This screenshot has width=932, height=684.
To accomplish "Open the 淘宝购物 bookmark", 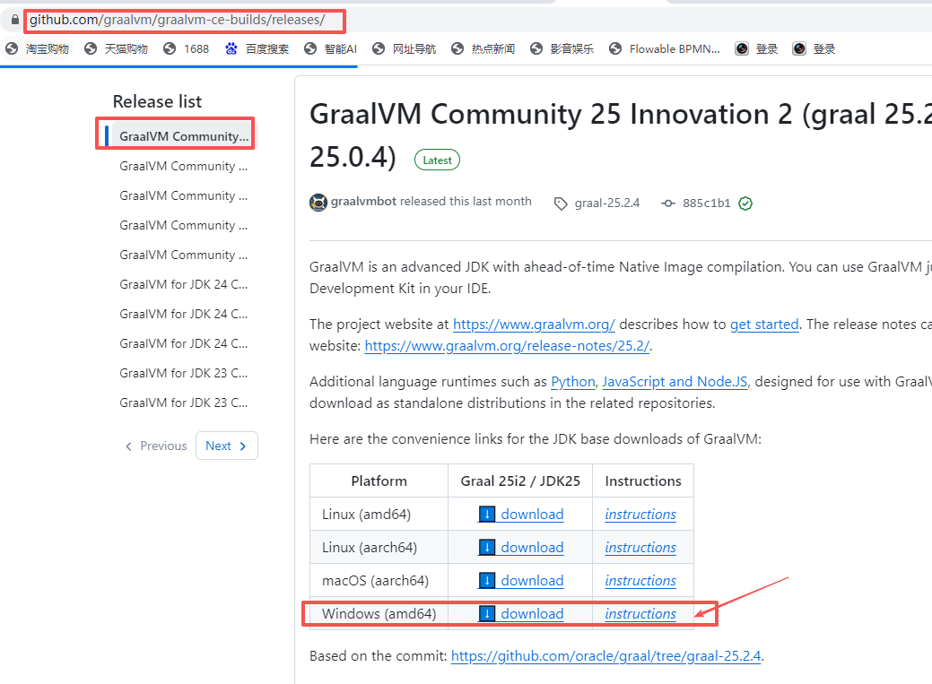I will [37, 48].
